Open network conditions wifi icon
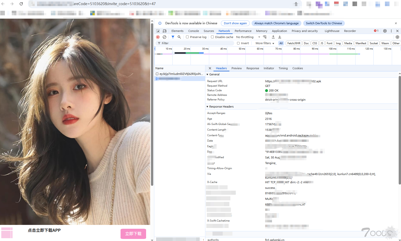 pyautogui.click(x=265, y=37)
